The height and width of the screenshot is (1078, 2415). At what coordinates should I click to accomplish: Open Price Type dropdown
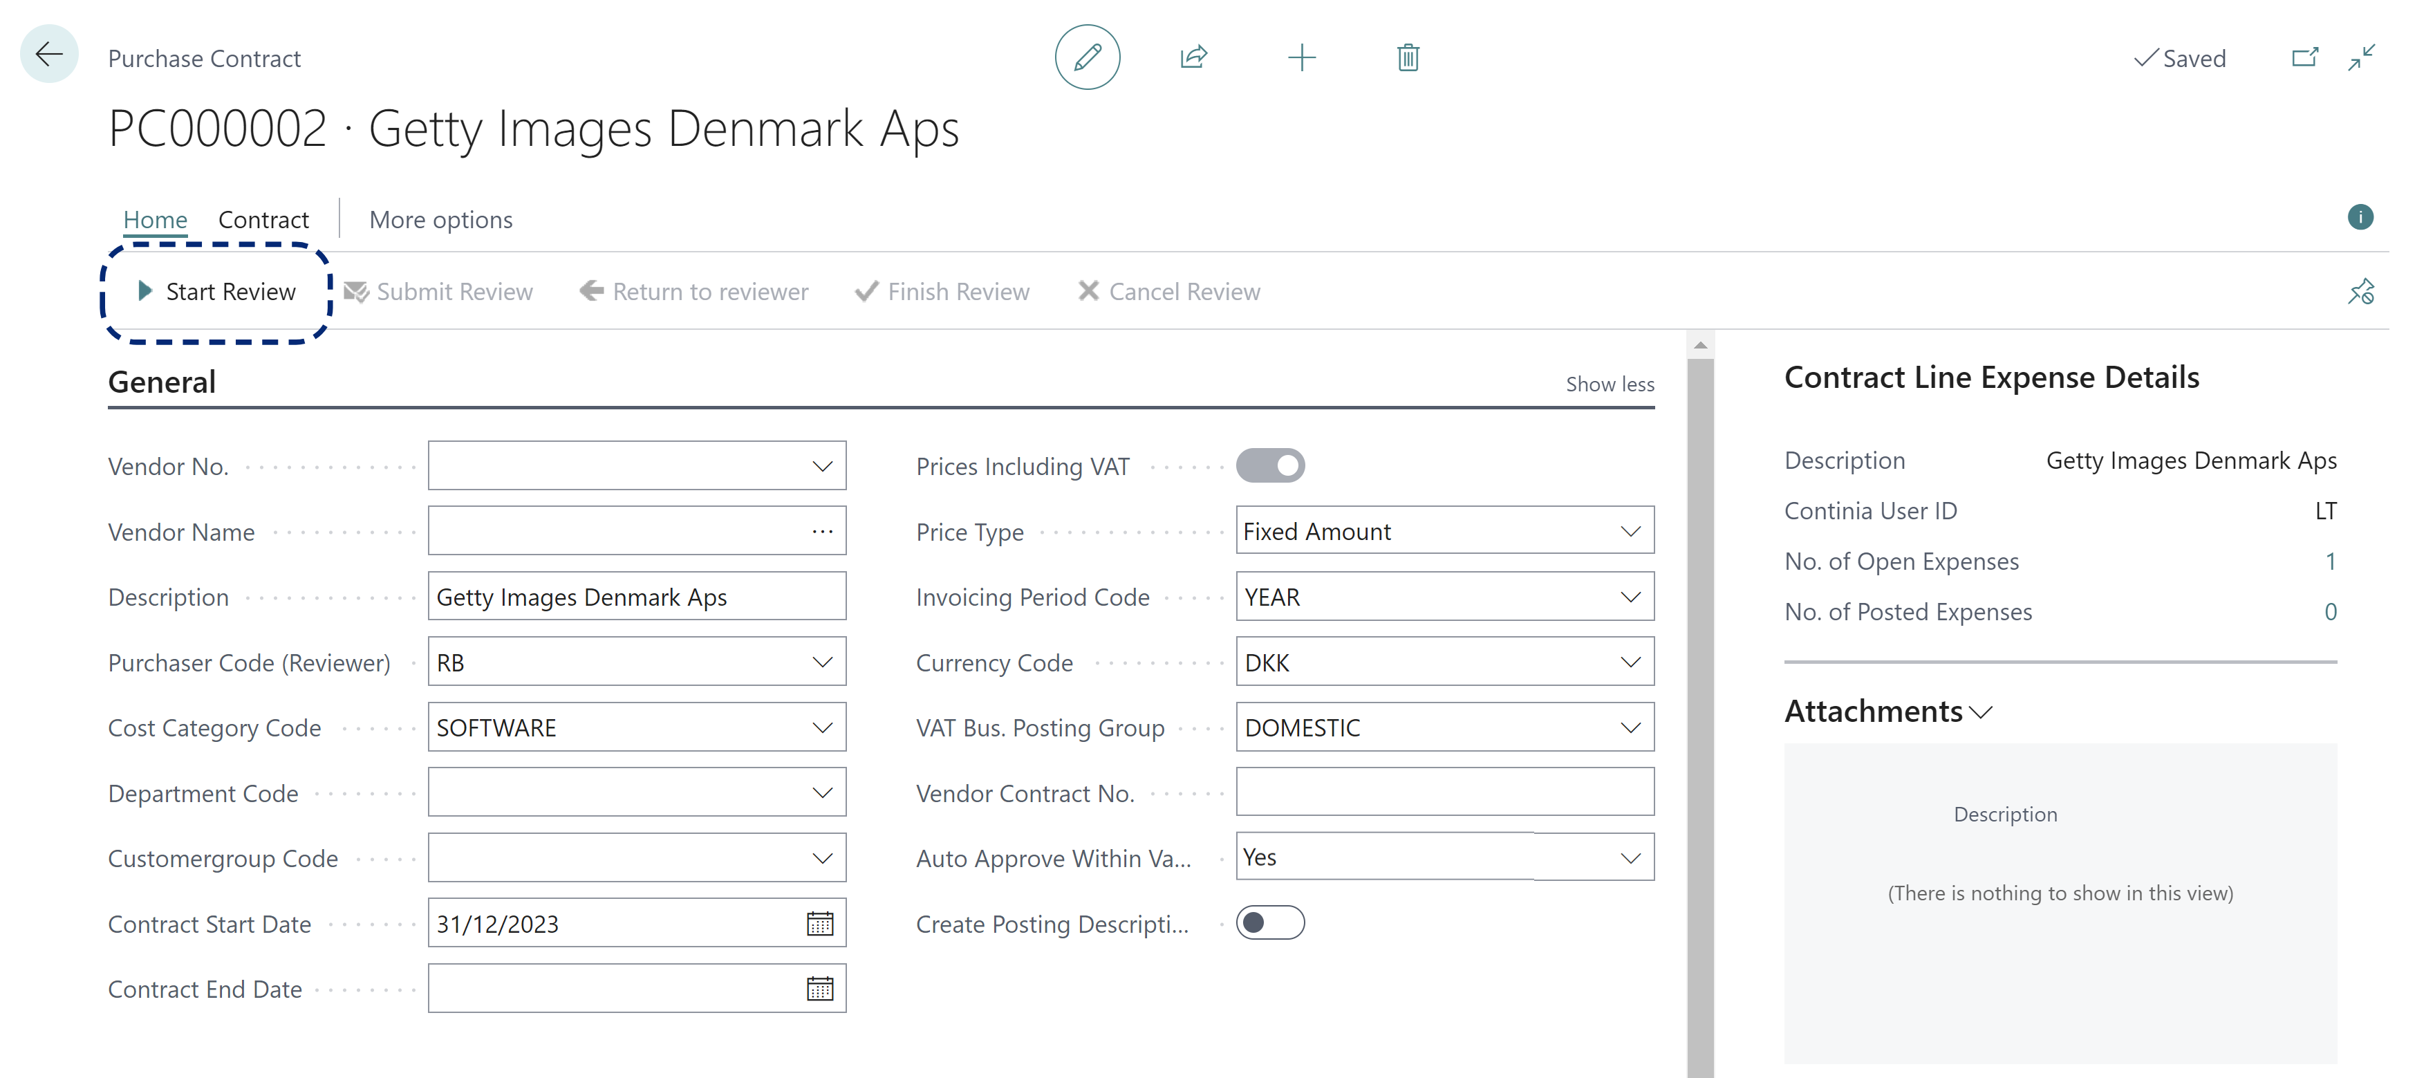click(x=1630, y=530)
